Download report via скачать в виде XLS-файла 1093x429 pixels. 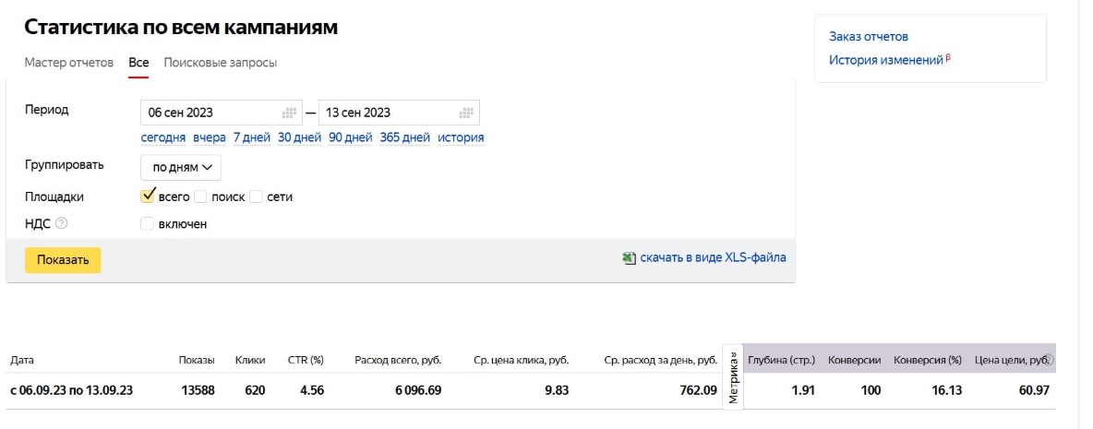click(713, 257)
